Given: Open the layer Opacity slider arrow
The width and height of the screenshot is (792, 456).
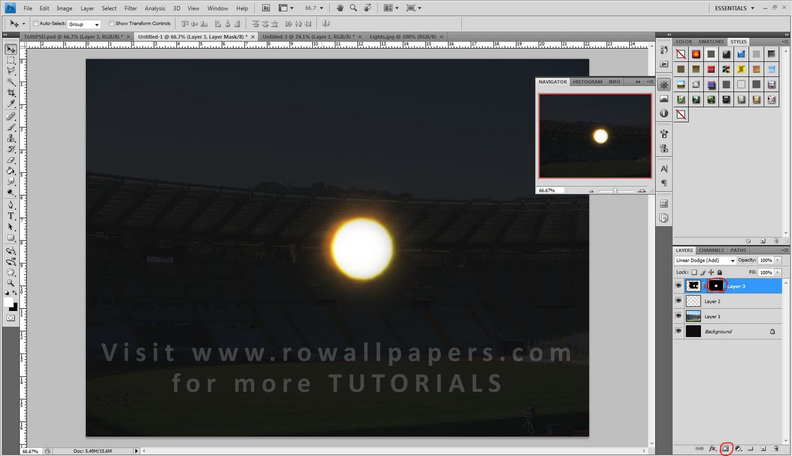Looking at the screenshot, I should (778, 260).
